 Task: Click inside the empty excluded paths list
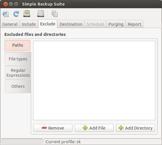[x=94, y=81]
